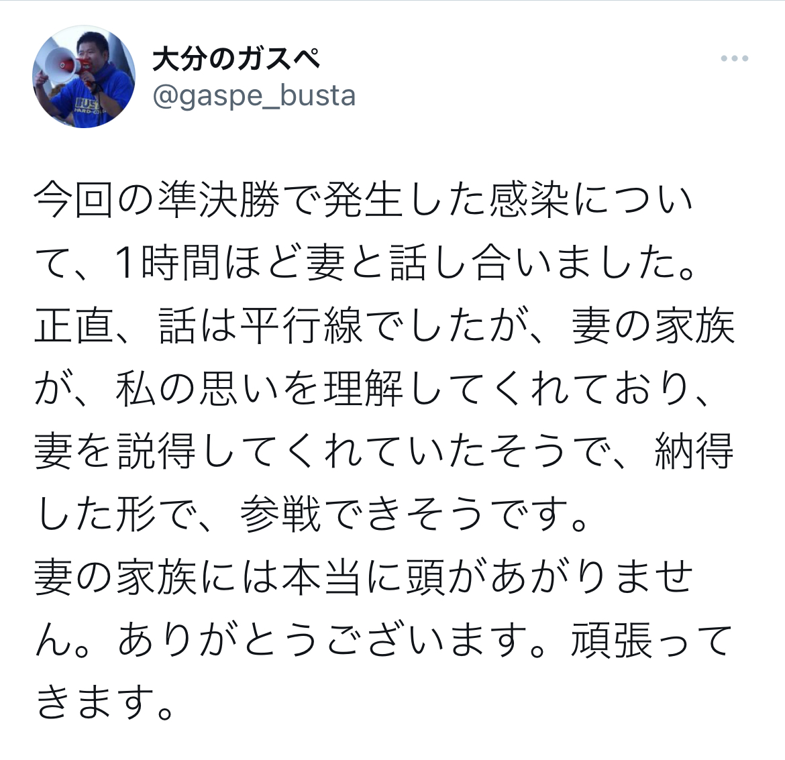The width and height of the screenshot is (785, 760).
Task: Open the three-dot more options menu
Action: (735, 58)
